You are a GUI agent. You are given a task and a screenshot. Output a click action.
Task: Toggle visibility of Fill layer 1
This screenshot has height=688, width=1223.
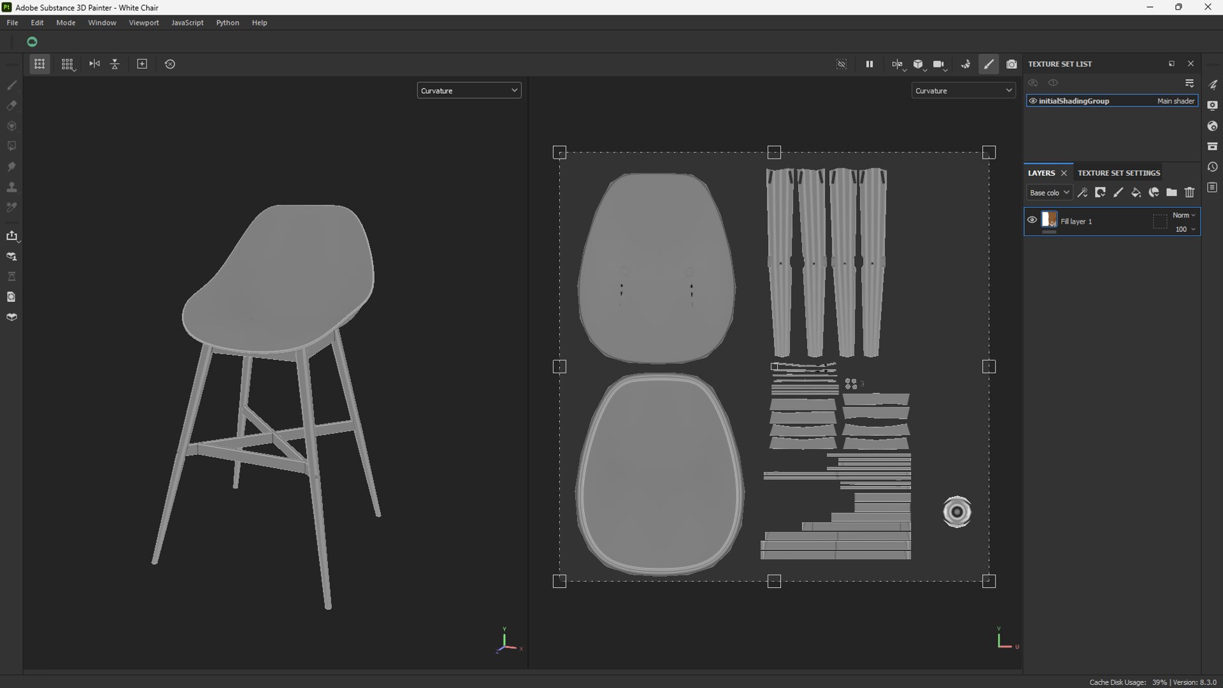coord(1032,220)
